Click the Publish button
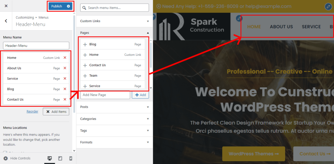 tap(56, 6)
